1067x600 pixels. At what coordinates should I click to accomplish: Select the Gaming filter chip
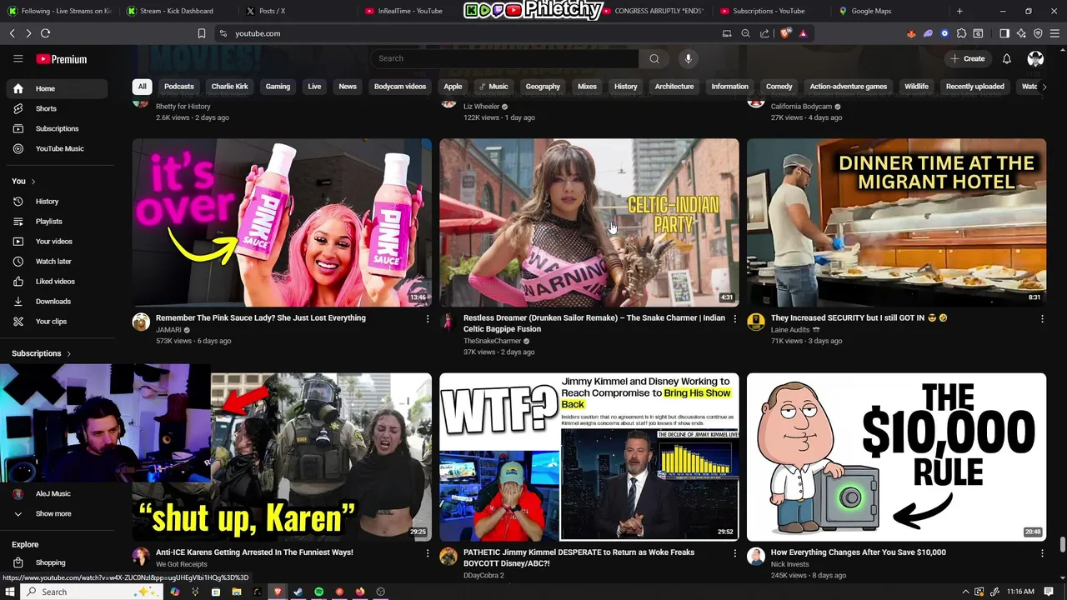[x=278, y=87]
